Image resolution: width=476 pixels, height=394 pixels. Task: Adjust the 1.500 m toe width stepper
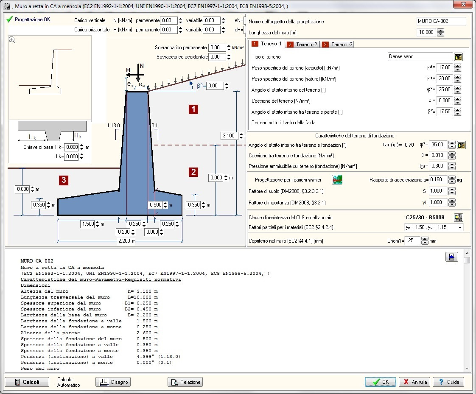(x=97, y=224)
